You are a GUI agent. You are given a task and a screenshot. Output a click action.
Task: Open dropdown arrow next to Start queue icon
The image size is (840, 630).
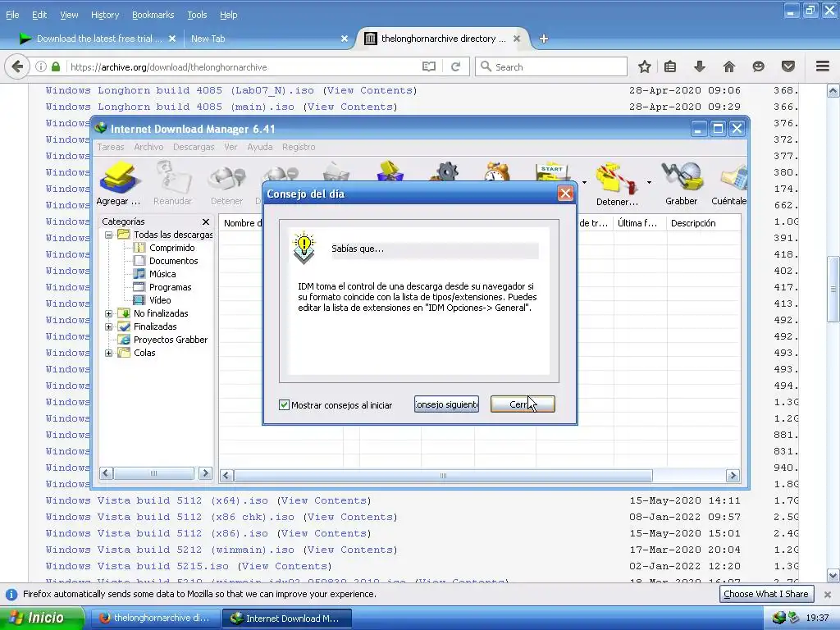coord(584,183)
